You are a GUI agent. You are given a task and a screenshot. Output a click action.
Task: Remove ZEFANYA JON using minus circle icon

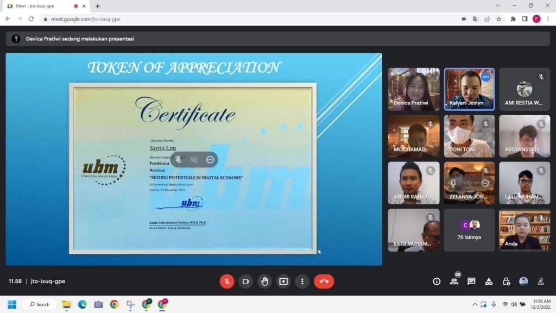point(485,183)
